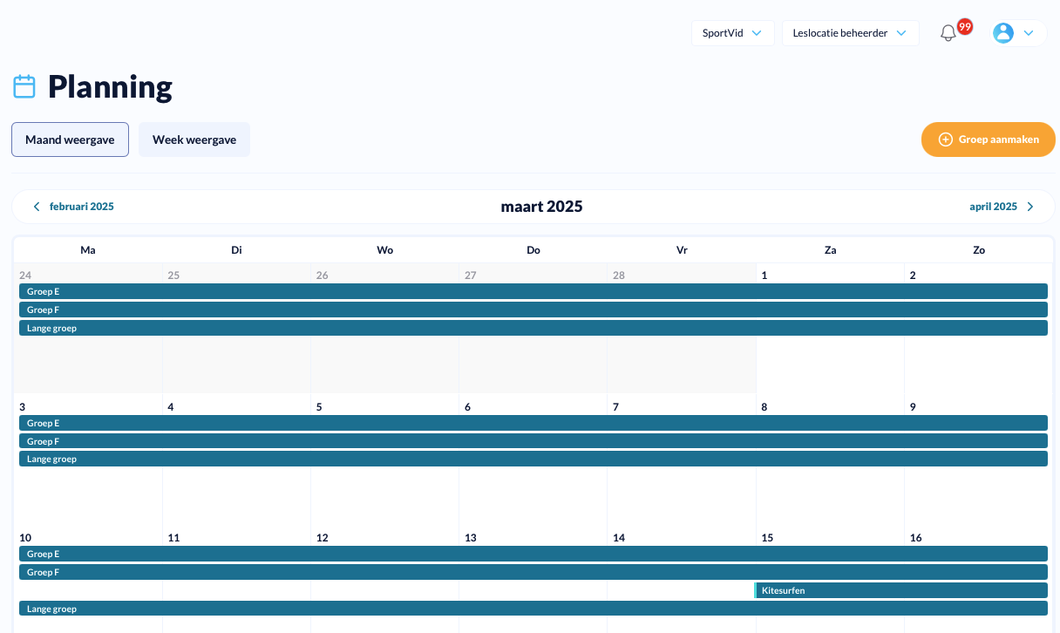Viewport: 1060px width, 633px height.
Task: Open Lange groep in week of 3
Action: pos(533,459)
